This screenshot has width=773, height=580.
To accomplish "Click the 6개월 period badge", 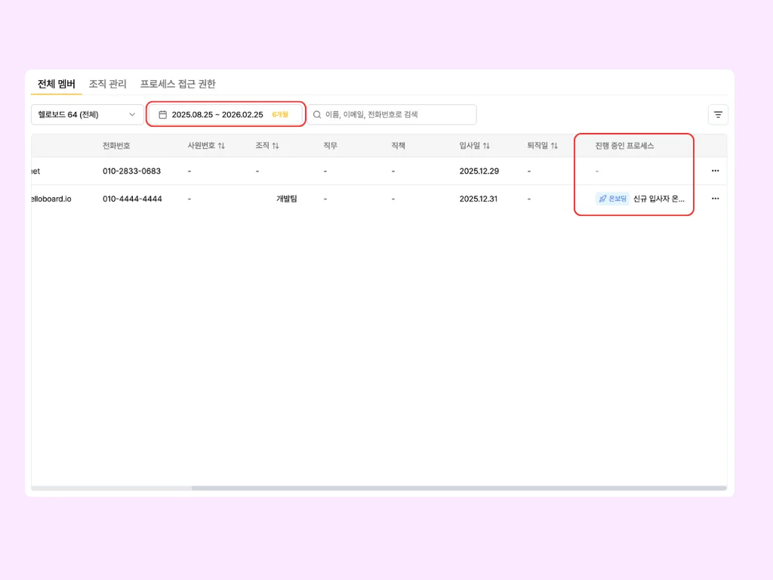I will coord(280,115).
